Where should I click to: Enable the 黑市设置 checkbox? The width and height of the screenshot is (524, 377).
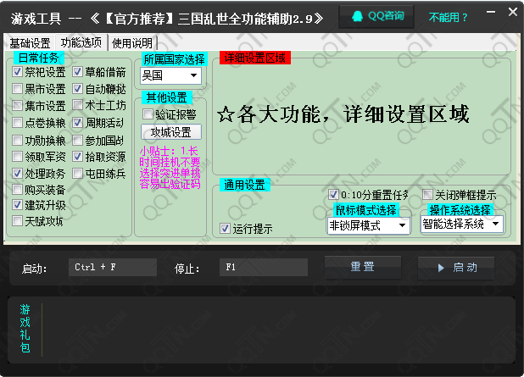tap(18, 90)
